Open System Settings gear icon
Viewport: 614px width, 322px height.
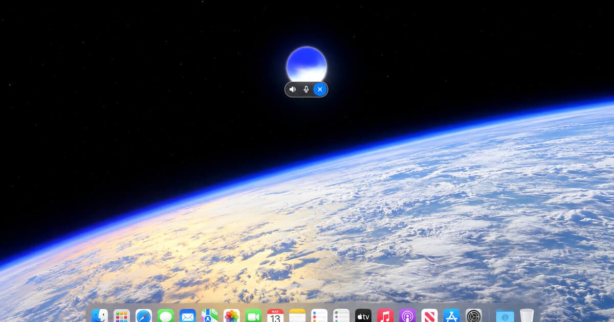point(473,315)
